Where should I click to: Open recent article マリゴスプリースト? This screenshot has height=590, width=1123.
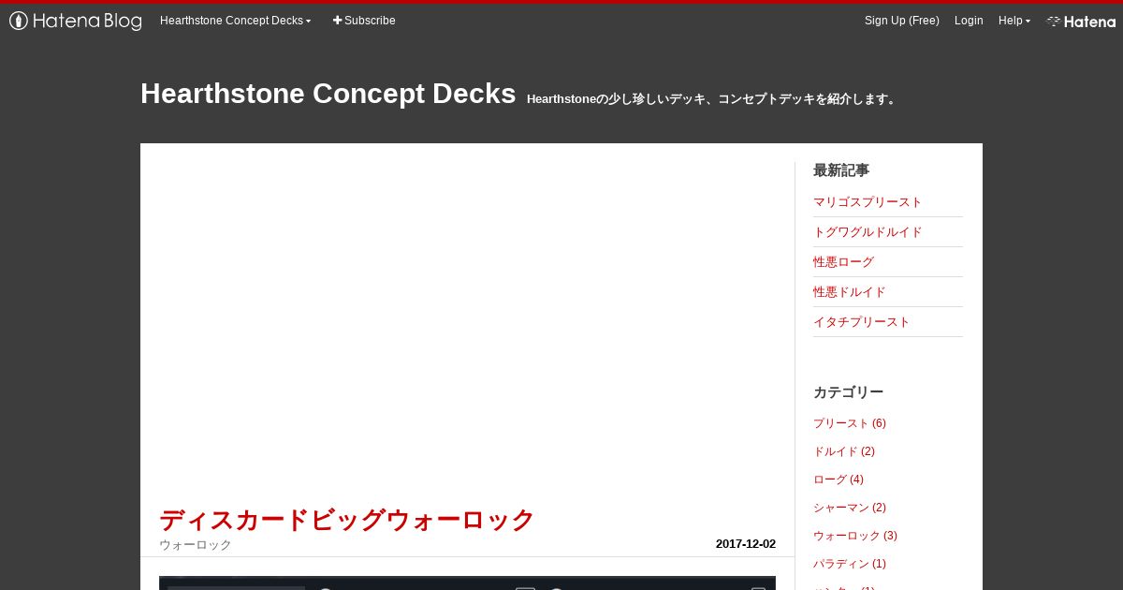(x=868, y=202)
